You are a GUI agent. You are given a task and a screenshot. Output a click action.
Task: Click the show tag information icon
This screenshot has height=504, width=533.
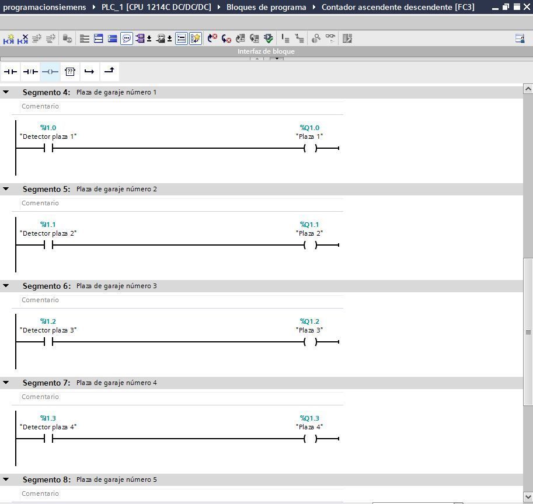click(161, 38)
